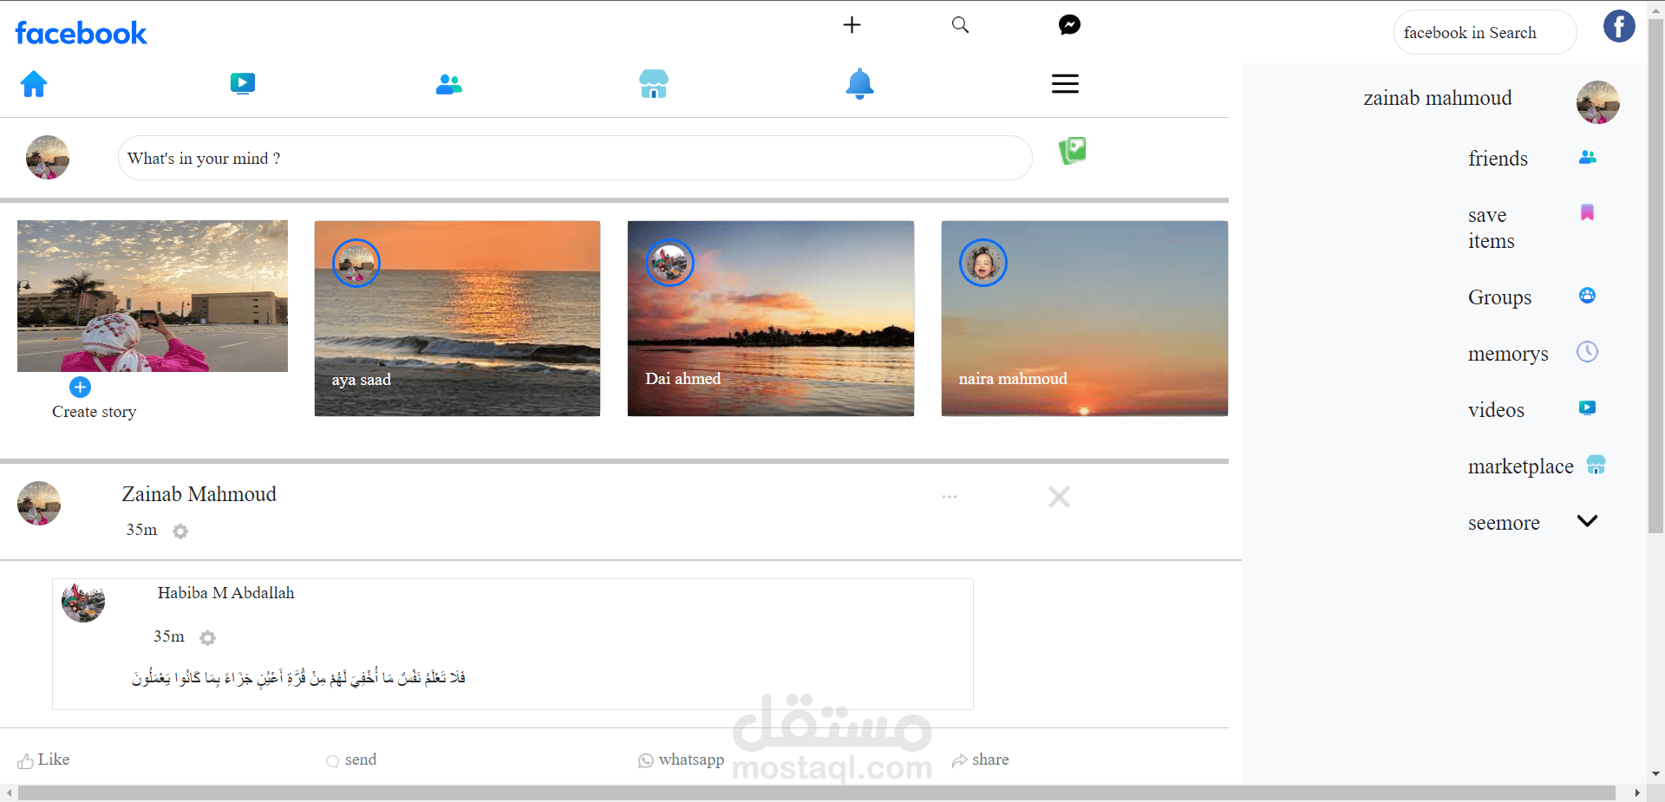The height and width of the screenshot is (802, 1665).
Task: Open the notifications bell tab
Action: (x=859, y=84)
